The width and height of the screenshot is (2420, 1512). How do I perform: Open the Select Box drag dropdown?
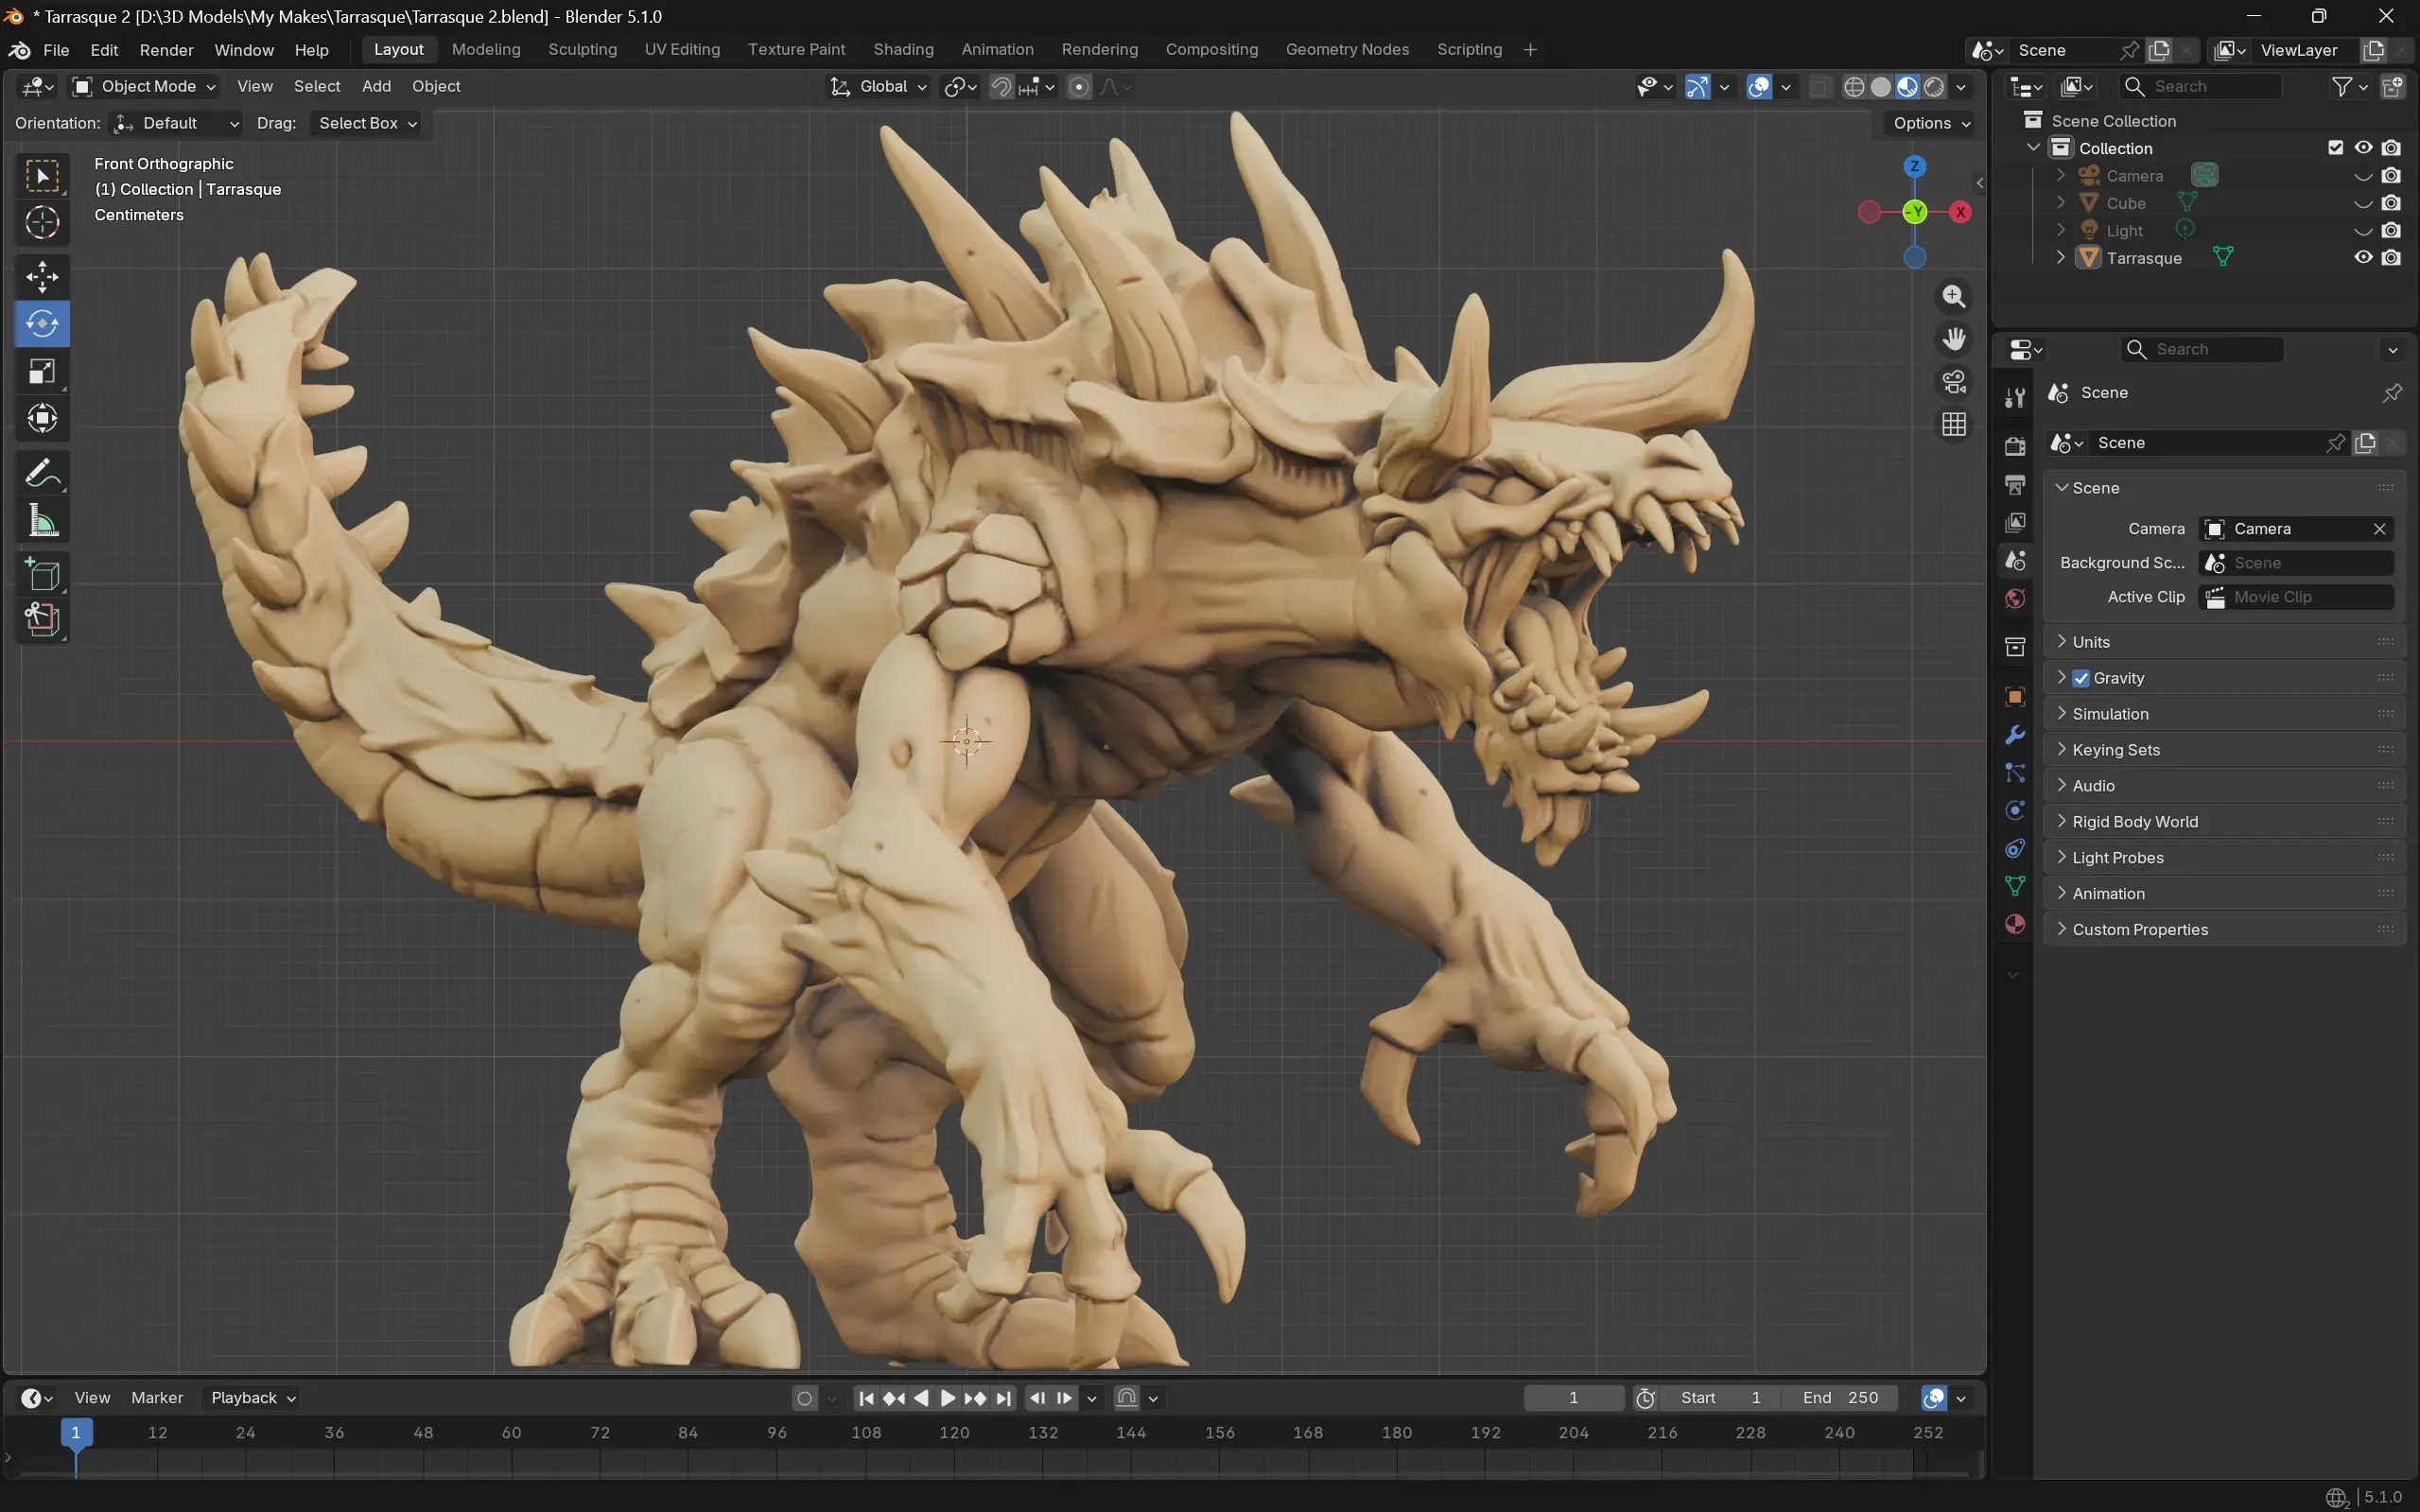tap(366, 123)
